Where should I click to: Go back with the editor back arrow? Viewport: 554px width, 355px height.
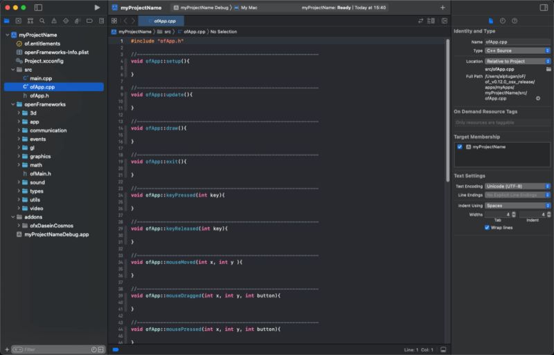click(x=125, y=21)
